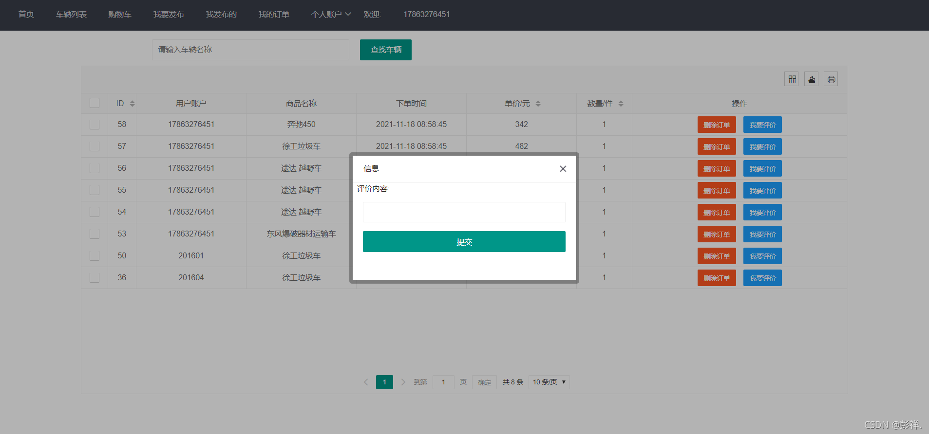
Task: Click the 201604 user account cell
Action: tap(191, 278)
